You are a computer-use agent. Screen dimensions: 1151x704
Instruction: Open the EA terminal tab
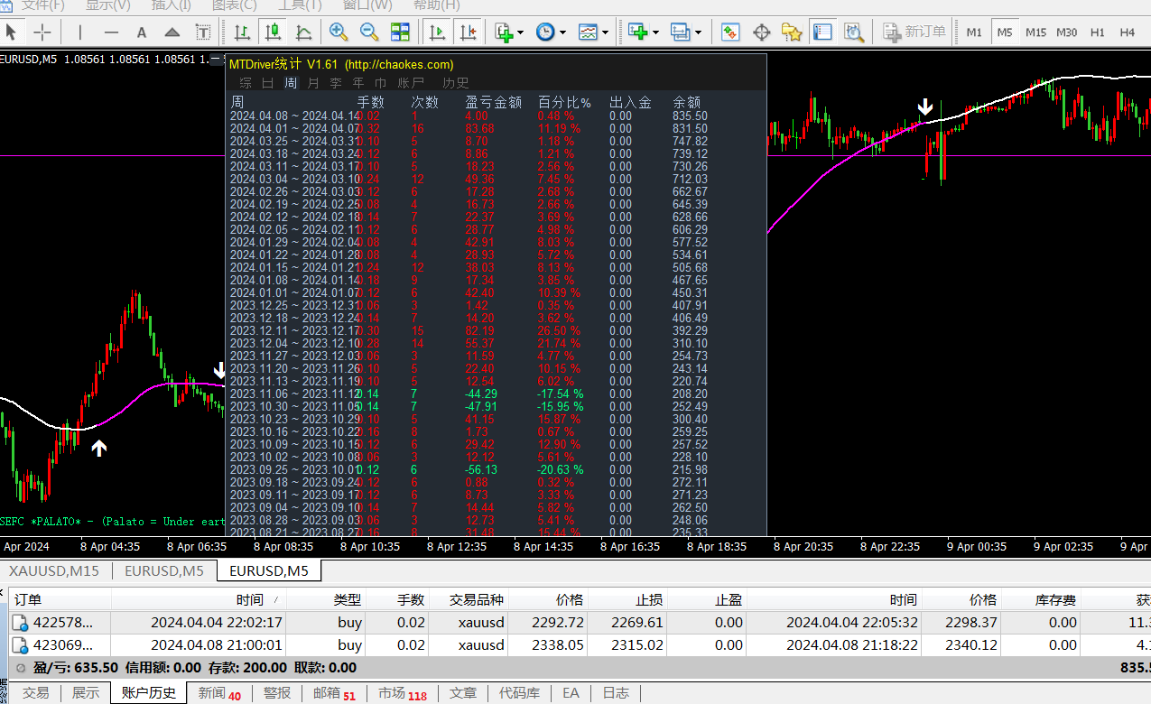[x=571, y=693]
